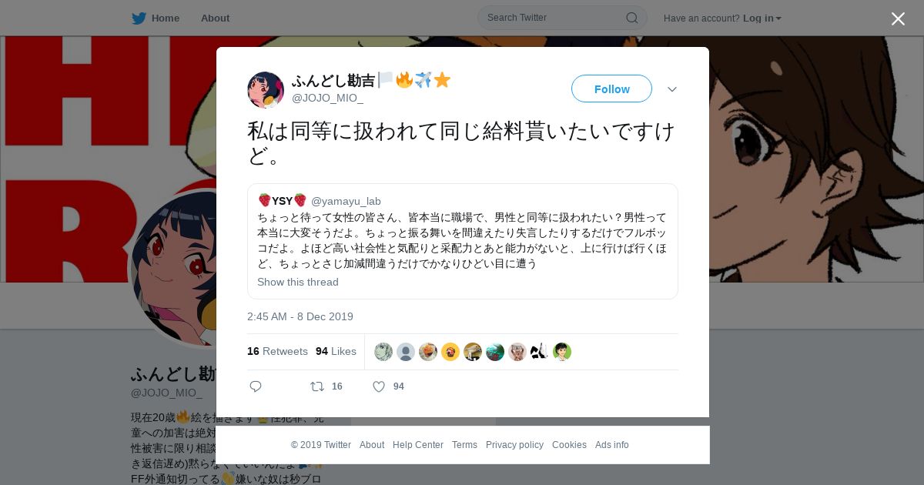The image size is (924, 485).
Task: Show this thread of quoted tweet
Action: click(x=298, y=282)
